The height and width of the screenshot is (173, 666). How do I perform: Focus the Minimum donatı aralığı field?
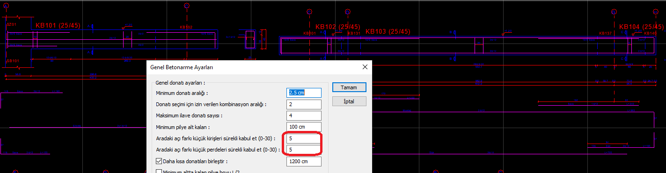click(x=304, y=93)
